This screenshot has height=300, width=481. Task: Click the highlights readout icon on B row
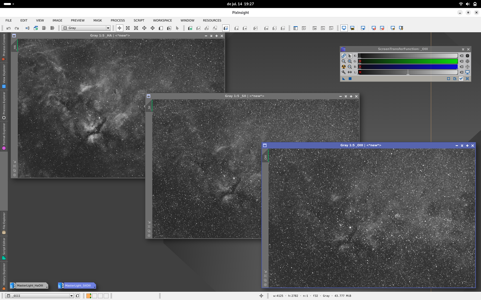tap(467, 67)
